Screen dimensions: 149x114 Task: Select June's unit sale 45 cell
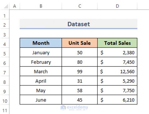(x=80, y=100)
